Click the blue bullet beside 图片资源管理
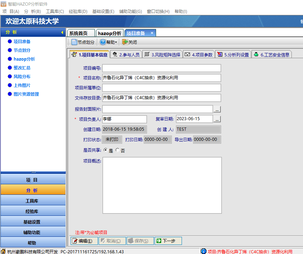303x254 pixels. (x=10, y=94)
